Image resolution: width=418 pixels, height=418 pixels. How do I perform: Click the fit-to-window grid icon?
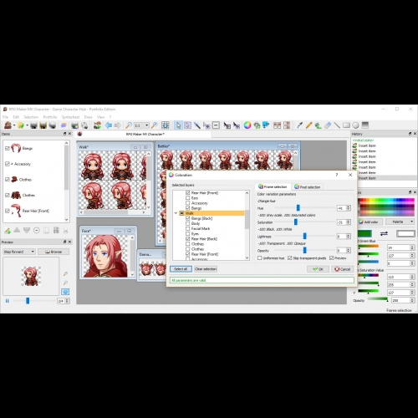166,125
